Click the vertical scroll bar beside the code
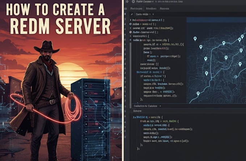This screenshot has width=246, height=161. click(x=131, y=75)
